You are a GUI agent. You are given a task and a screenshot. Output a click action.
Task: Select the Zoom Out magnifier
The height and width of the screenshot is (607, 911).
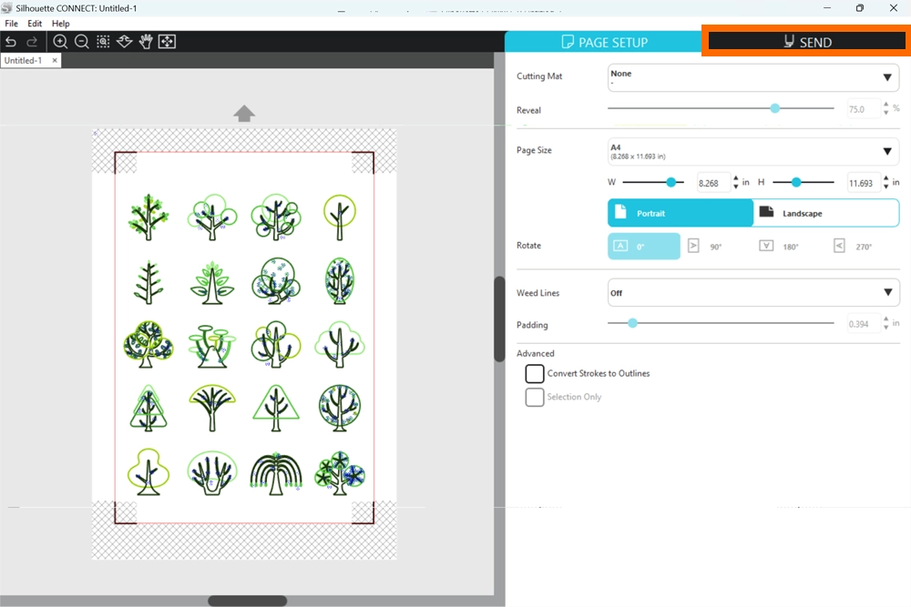[81, 42]
